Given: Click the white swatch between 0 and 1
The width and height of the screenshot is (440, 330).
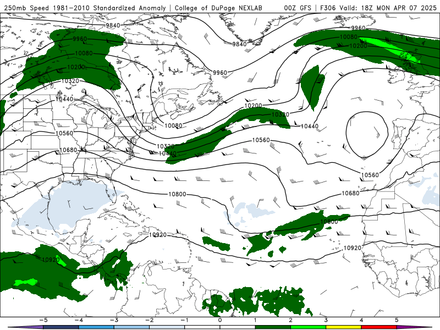Looking at the screenshot, I should (x=238, y=327).
